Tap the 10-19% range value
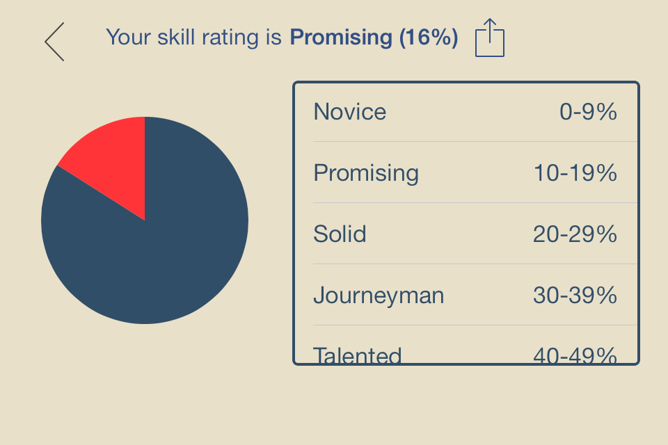The width and height of the screenshot is (668, 445). tap(575, 173)
